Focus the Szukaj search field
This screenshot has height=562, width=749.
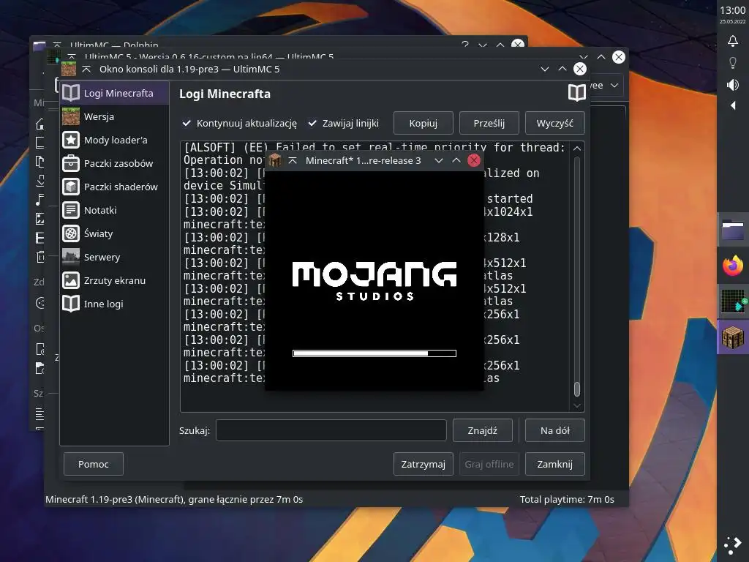pyautogui.click(x=331, y=430)
